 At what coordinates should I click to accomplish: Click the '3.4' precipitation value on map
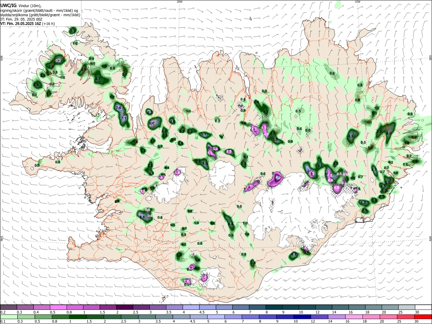[253, 262]
